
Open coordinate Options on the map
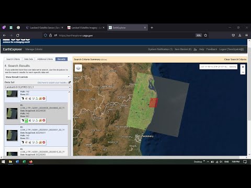tap(233, 67)
